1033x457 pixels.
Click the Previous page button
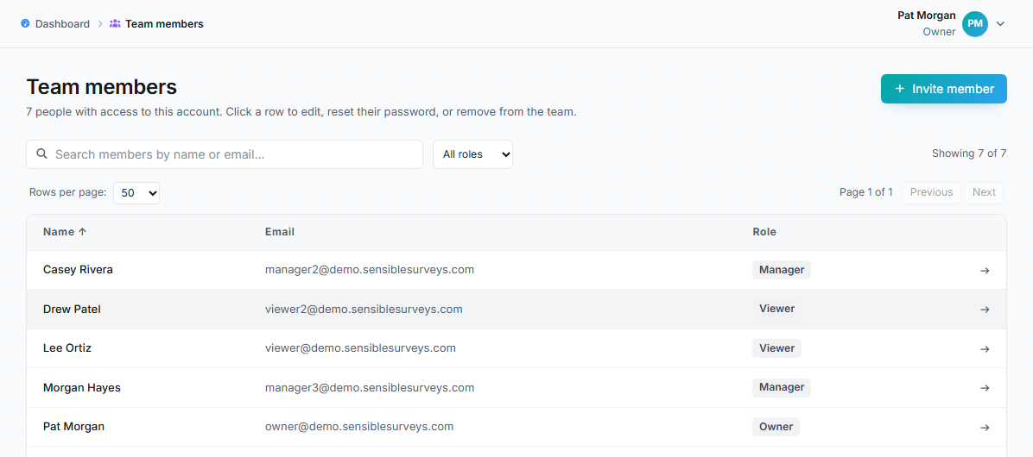931,192
